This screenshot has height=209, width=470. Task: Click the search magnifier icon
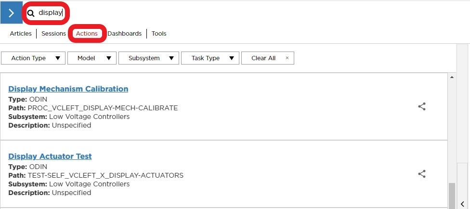pos(31,13)
